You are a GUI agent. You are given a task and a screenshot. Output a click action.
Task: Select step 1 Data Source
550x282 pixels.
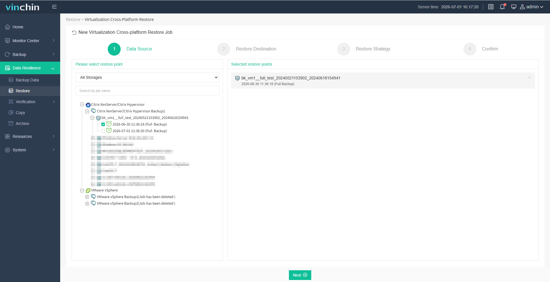pyautogui.click(x=130, y=49)
